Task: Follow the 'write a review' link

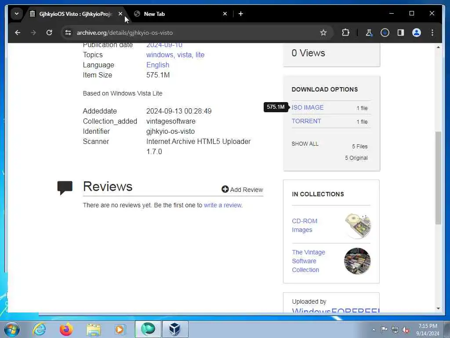Action: (223, 205)
